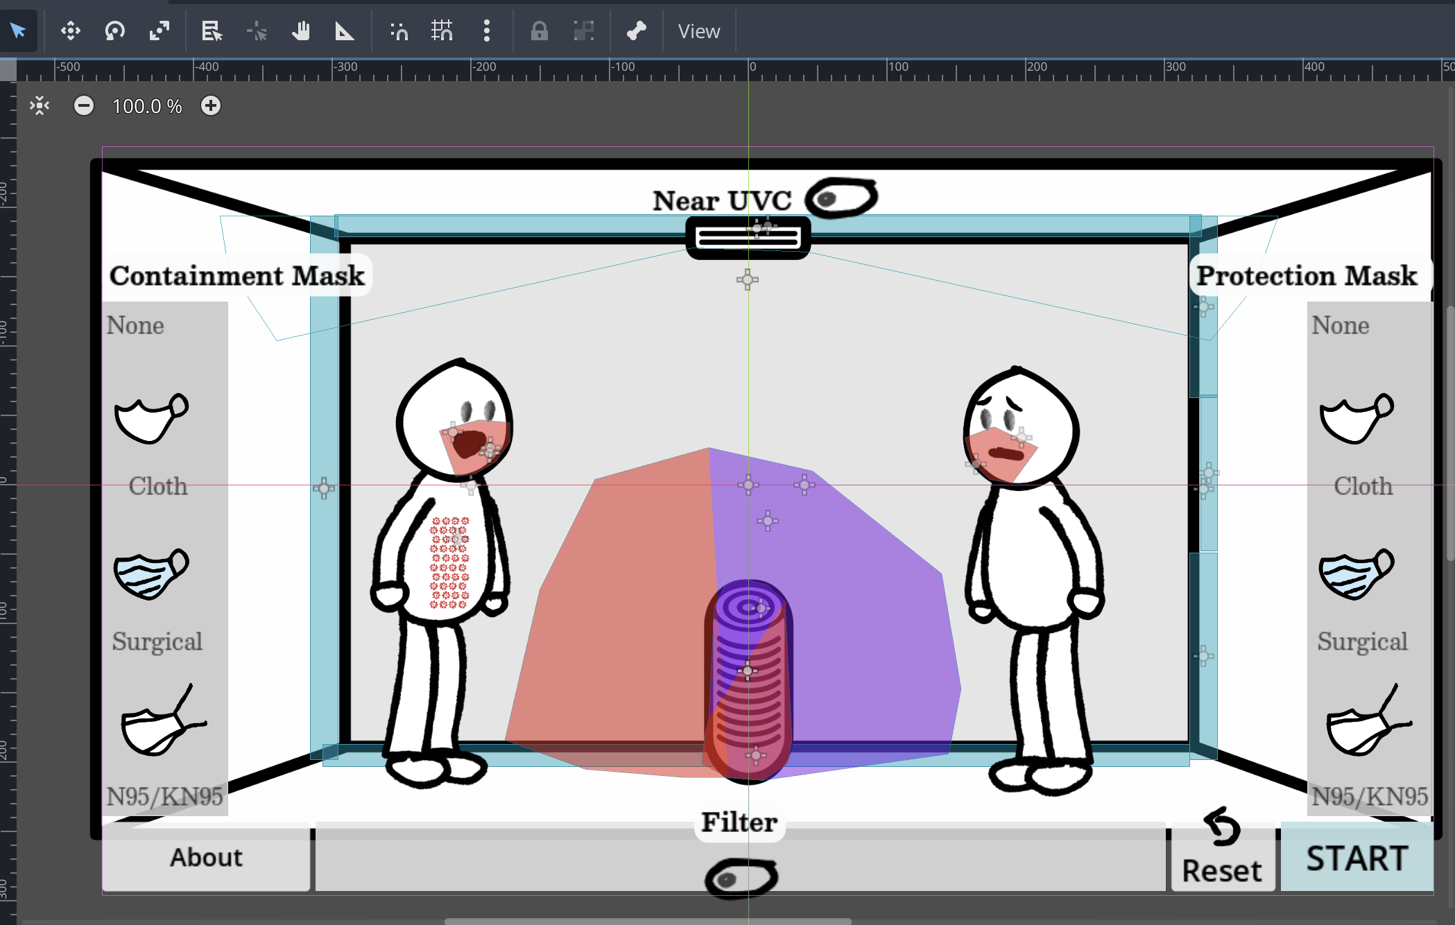The height and width of the screenshot is (925, 1455).
Task: Enable the Pan Mode hand tool
Action: click(300, 31)
